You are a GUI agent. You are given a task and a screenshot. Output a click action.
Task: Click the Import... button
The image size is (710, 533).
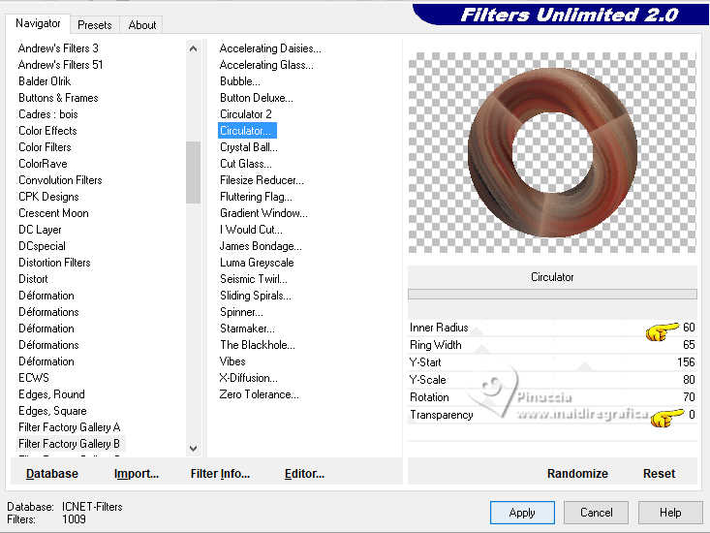pyautogui.click(x=137, y=474)
